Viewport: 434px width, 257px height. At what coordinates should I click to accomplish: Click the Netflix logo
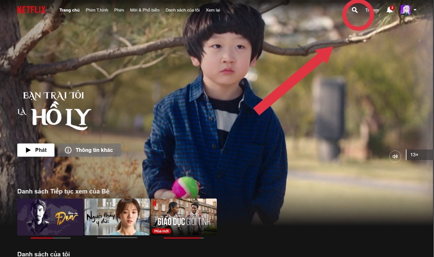pyautogui.click(x=31, y=10)
